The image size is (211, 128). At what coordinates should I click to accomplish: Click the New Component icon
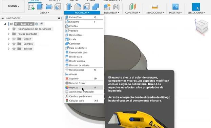click(x=107, y=7)
